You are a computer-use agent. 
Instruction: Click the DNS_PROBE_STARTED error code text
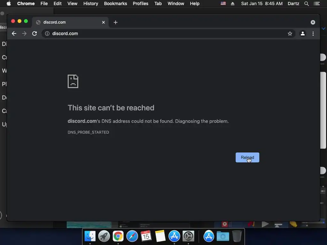pyautogui.click(x=88, y=132)
